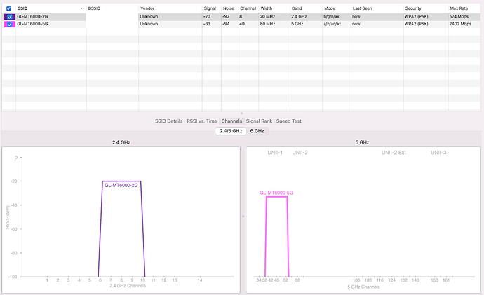Click the 80 MHz width cell
This screenshot has height=295, width=484.
(267, 24)
